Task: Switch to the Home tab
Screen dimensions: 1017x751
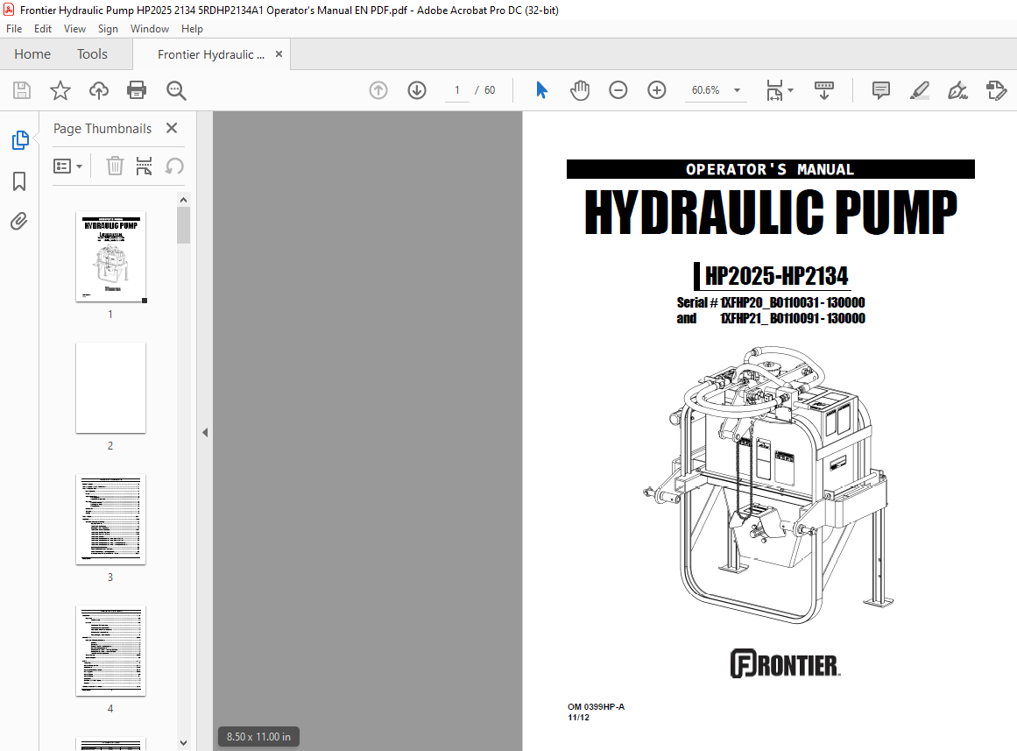Action: pos(32,53)
